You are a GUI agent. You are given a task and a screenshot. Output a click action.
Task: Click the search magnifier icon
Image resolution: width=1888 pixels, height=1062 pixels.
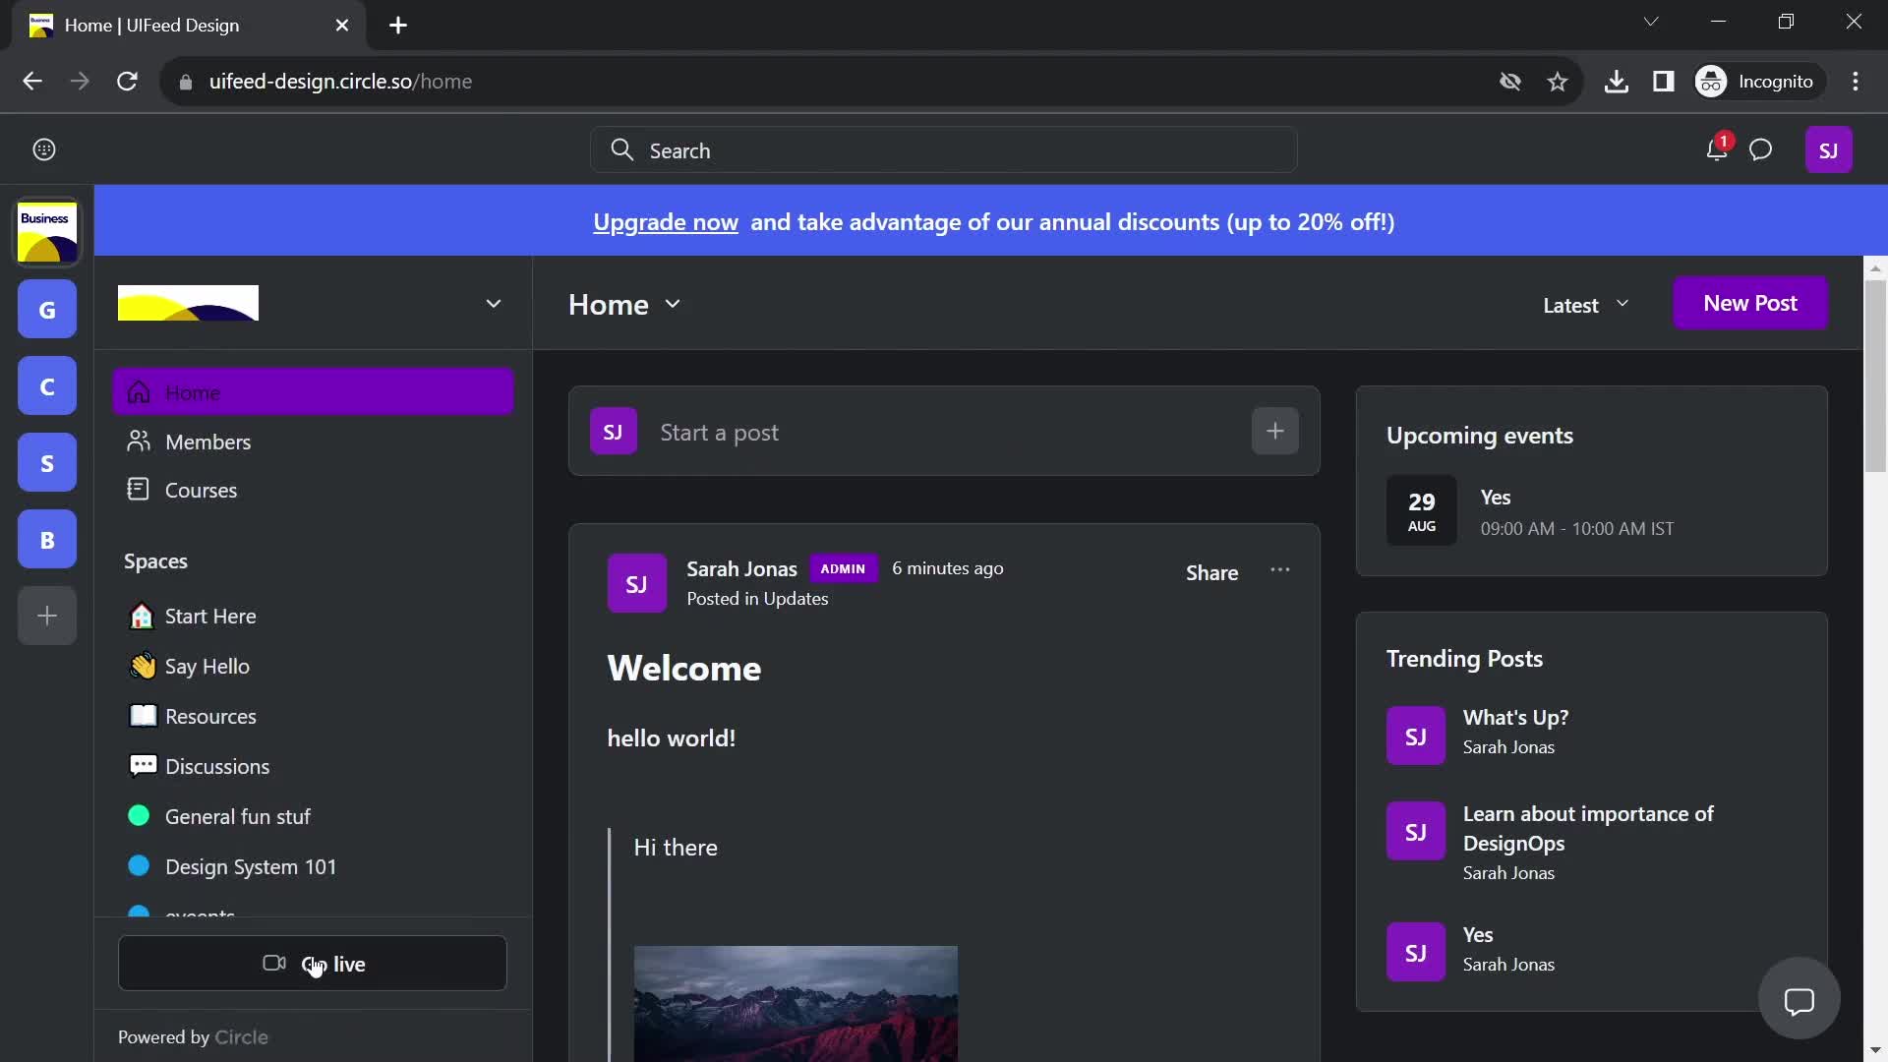click(621, 150)
